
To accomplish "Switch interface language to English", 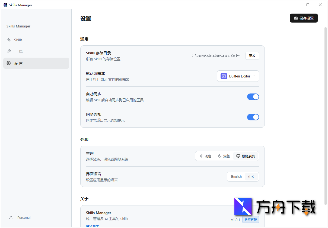I will coord(236,177).
